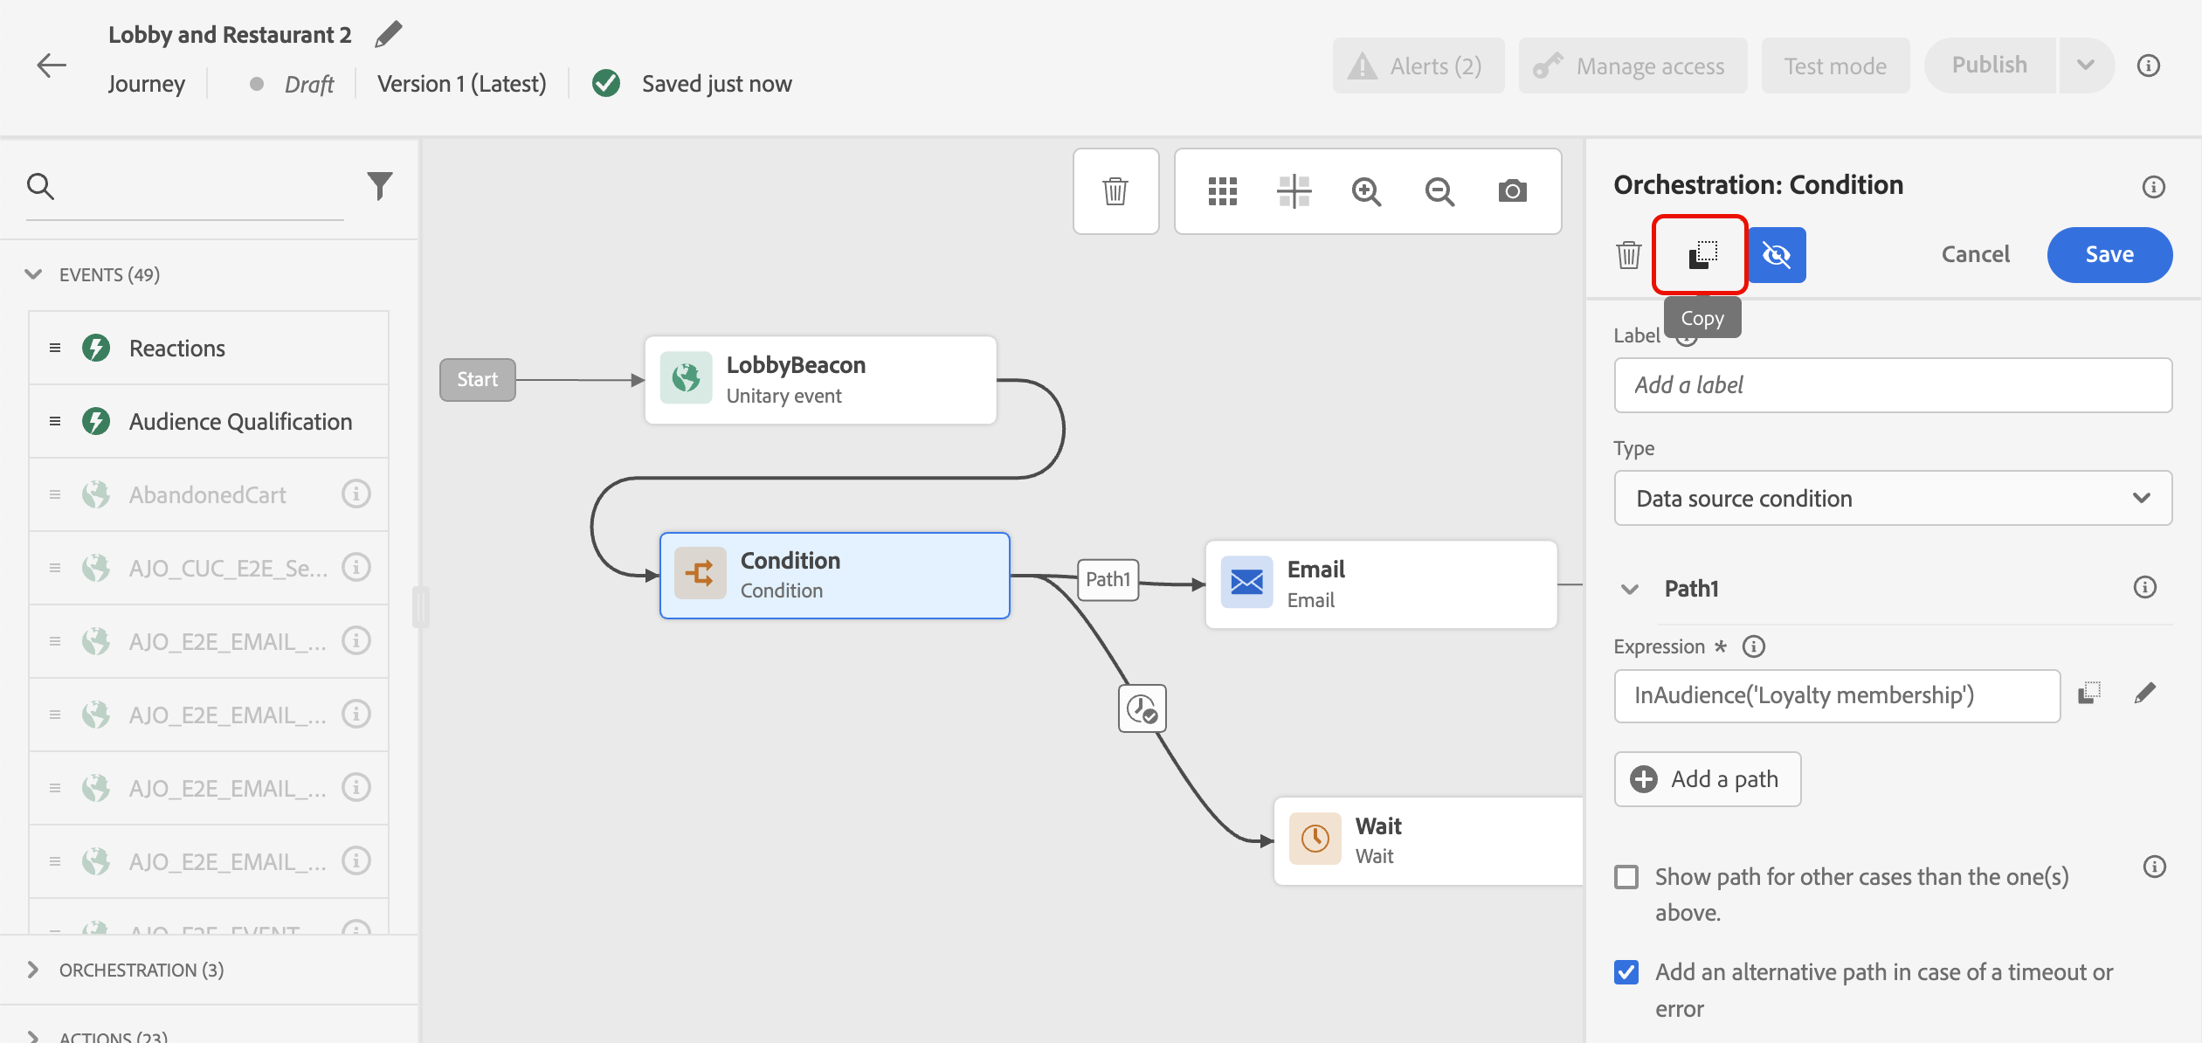
Task: Select the Audience Qualification event item
Action: click(240, 422)
